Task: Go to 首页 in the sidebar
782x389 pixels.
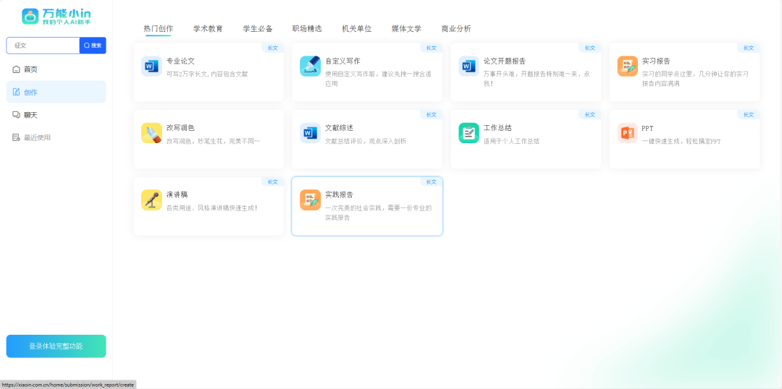Action: pyautogui.click(x=56, y=69)
